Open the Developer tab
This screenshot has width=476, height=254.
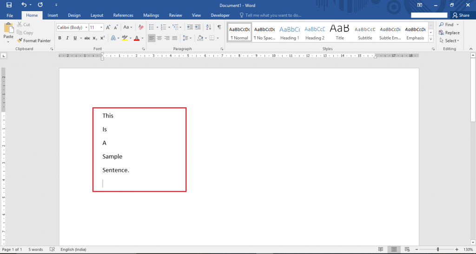tap(220, 15)
